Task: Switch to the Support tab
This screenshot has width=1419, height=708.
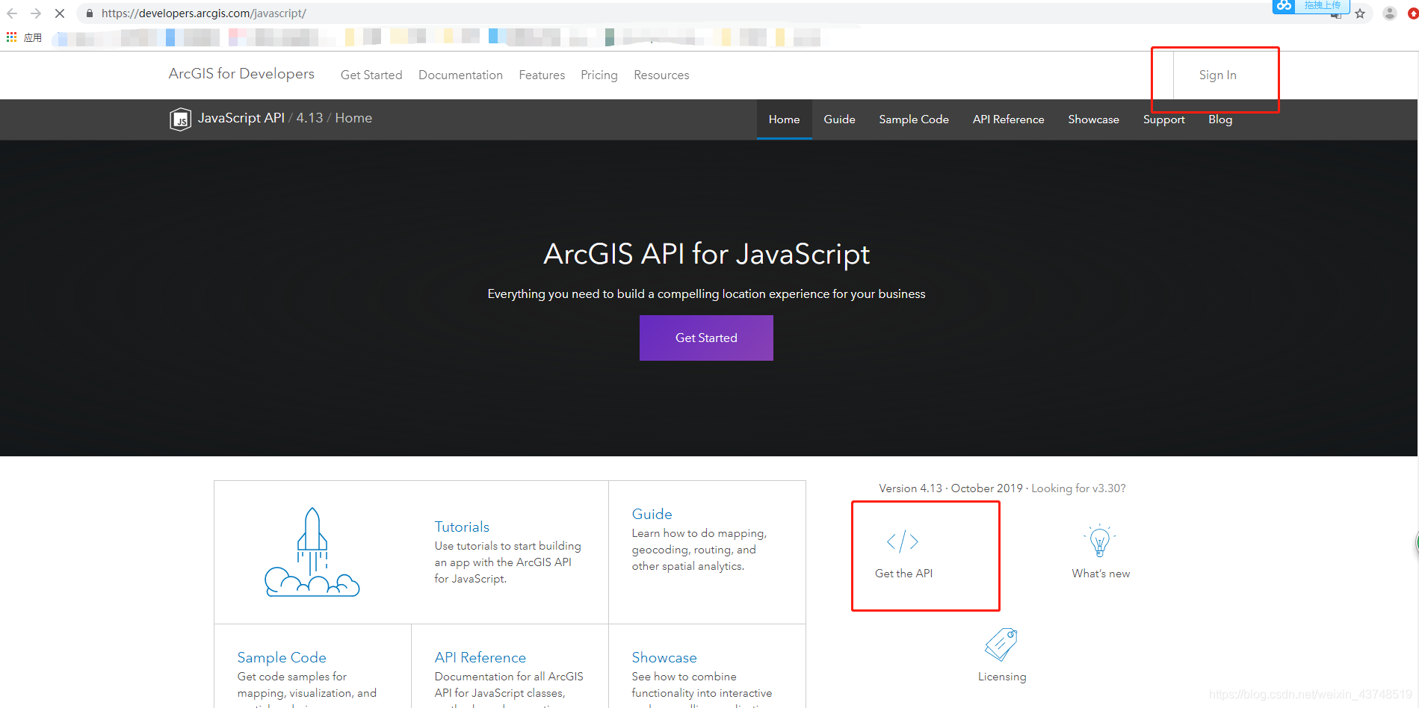Action: click(x=1163, y=119)
